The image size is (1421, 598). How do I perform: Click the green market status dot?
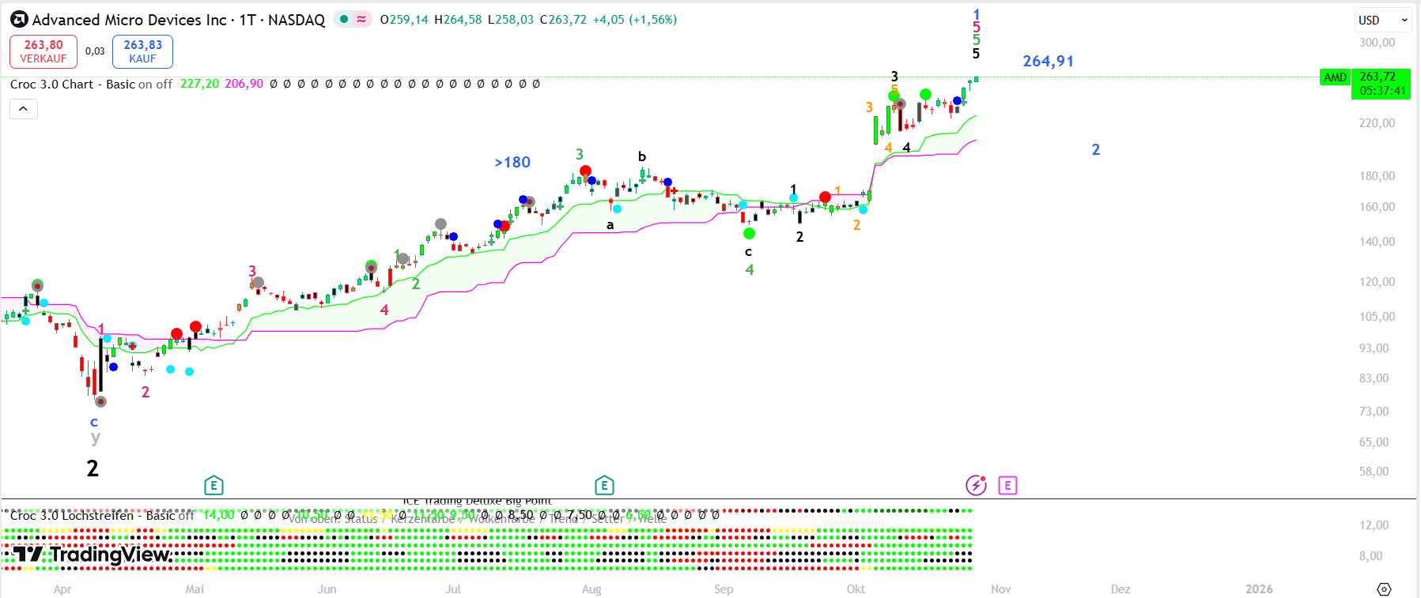[x=344, y=20]
